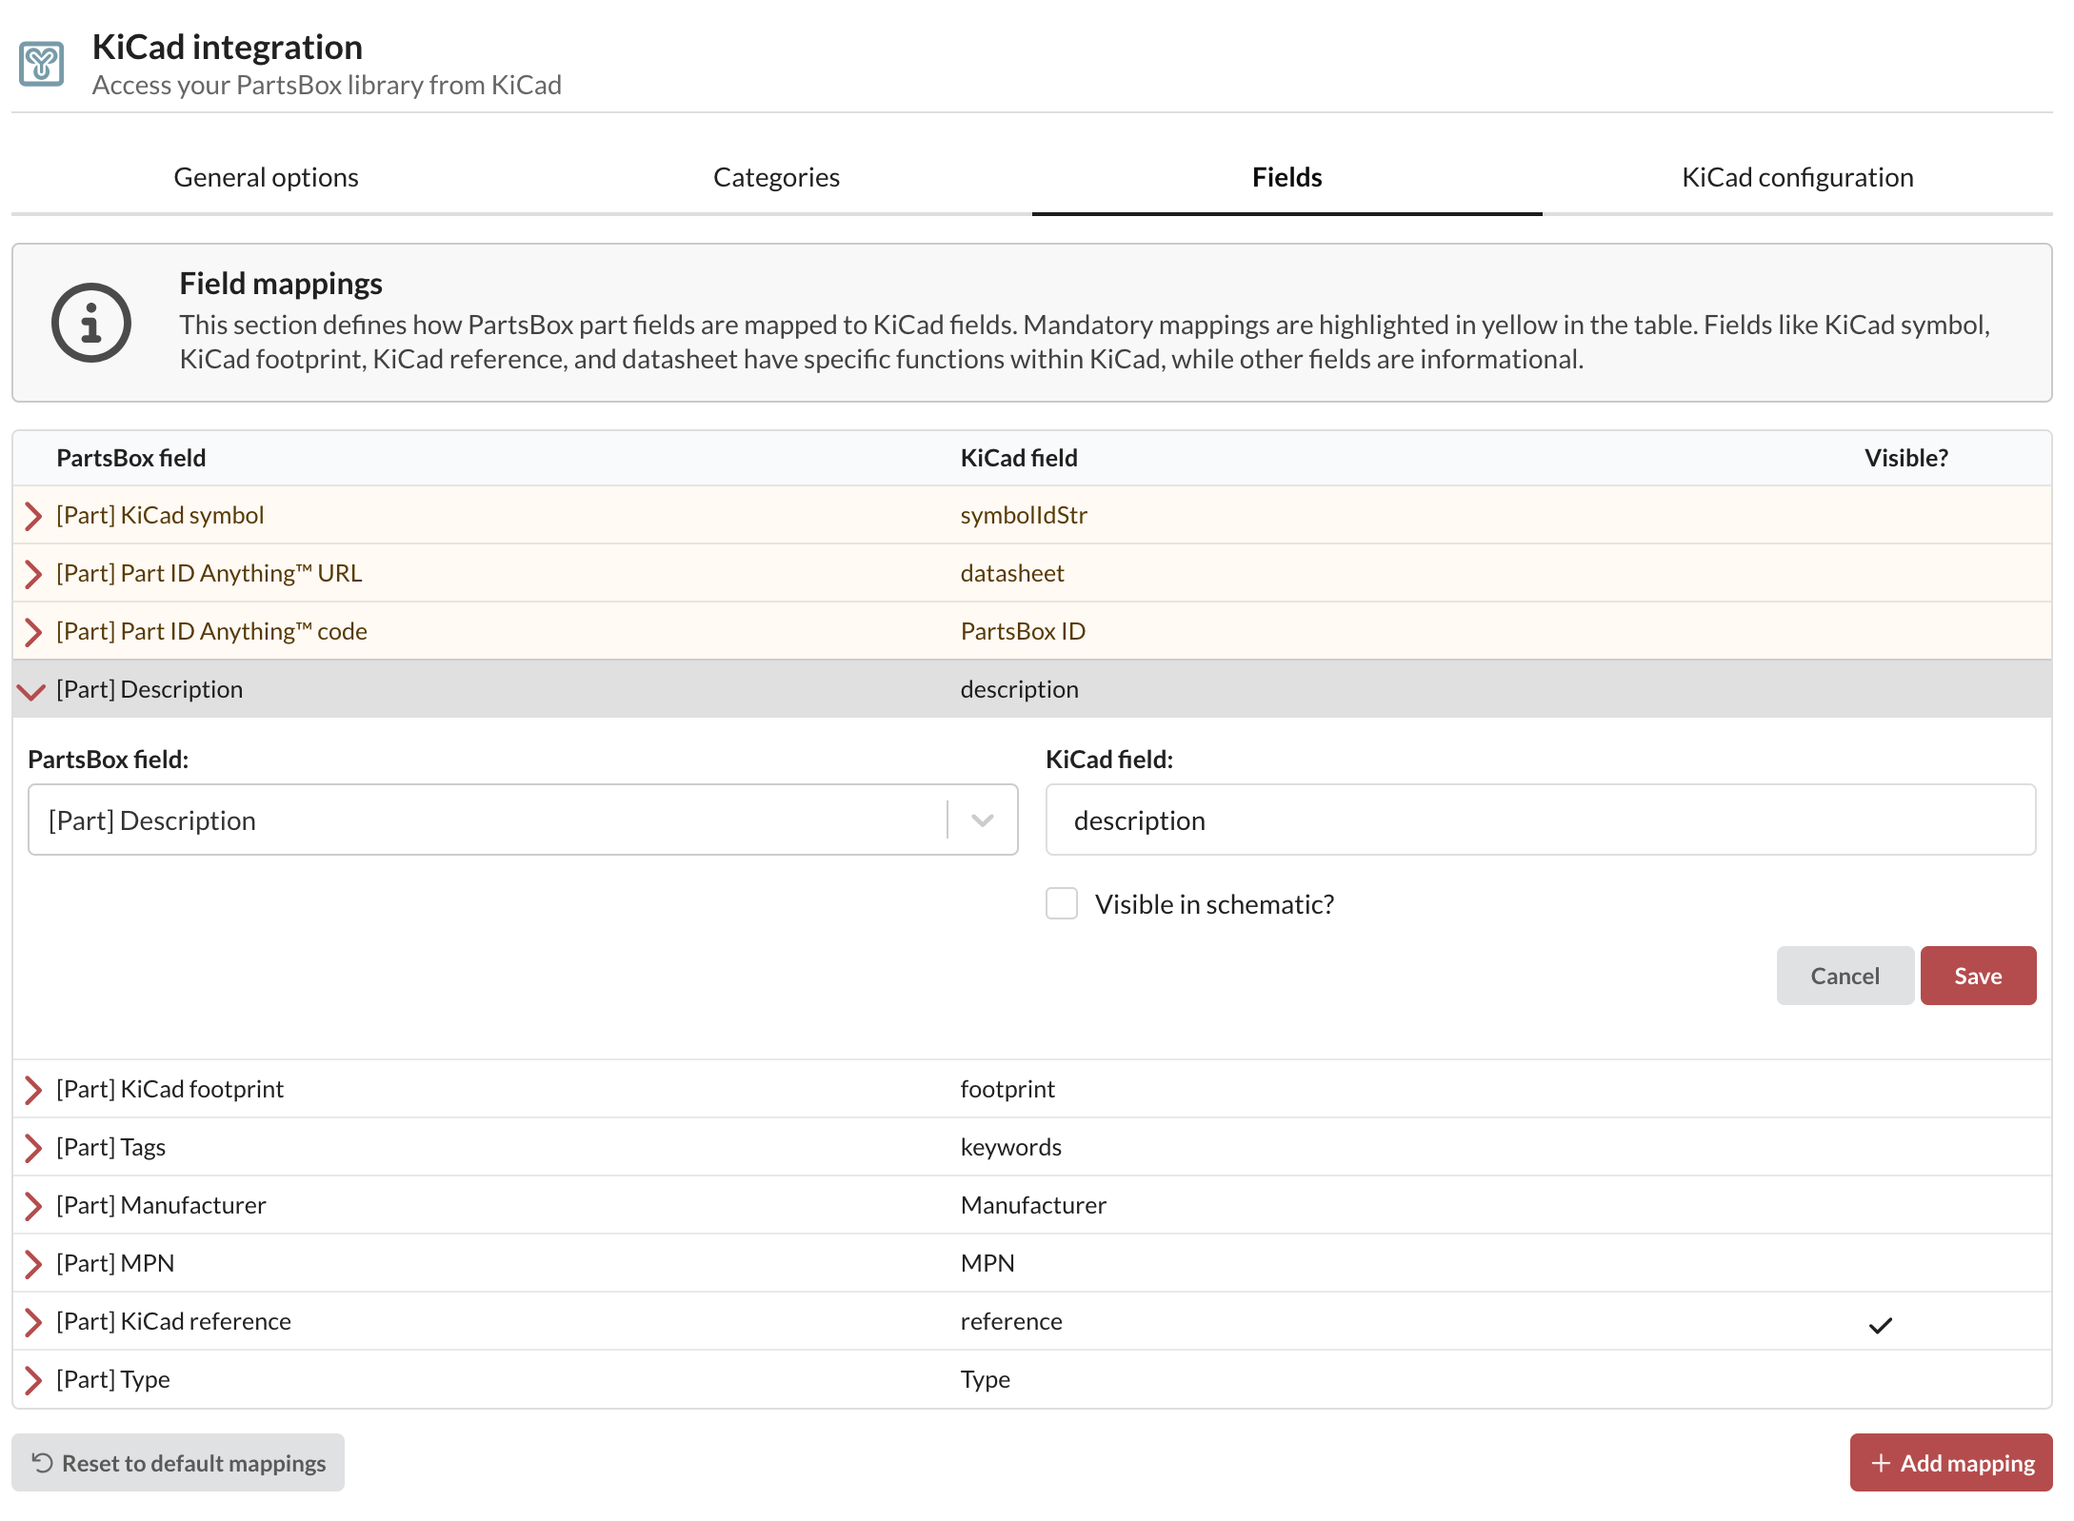Click Reset to default mappings
The height and width of the screenshot is (1521, 2074).
(x=178, y=1463)
